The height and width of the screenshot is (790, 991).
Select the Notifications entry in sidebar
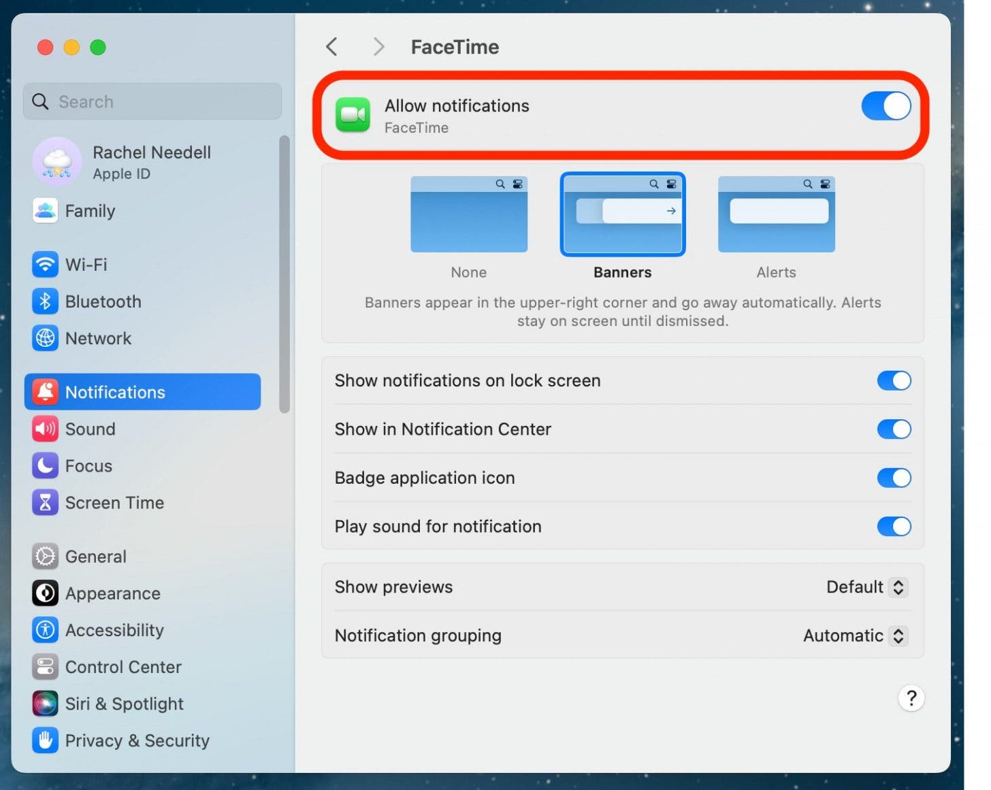click(x=114, y=392)
